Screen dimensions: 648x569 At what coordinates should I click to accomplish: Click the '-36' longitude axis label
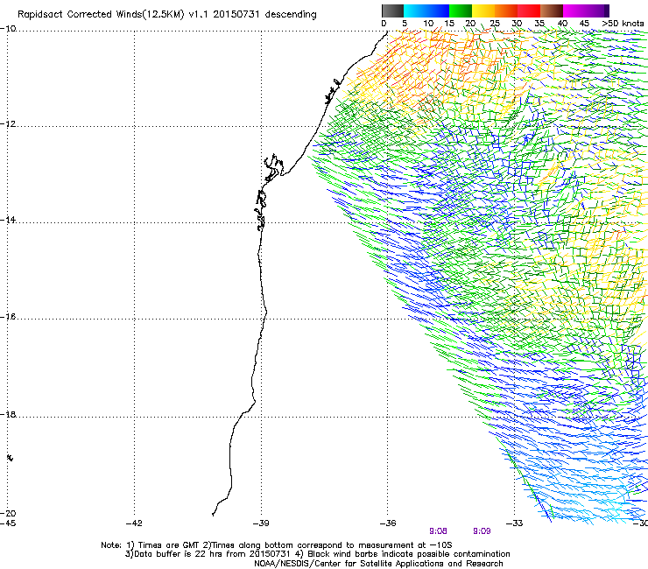point(388,523)
